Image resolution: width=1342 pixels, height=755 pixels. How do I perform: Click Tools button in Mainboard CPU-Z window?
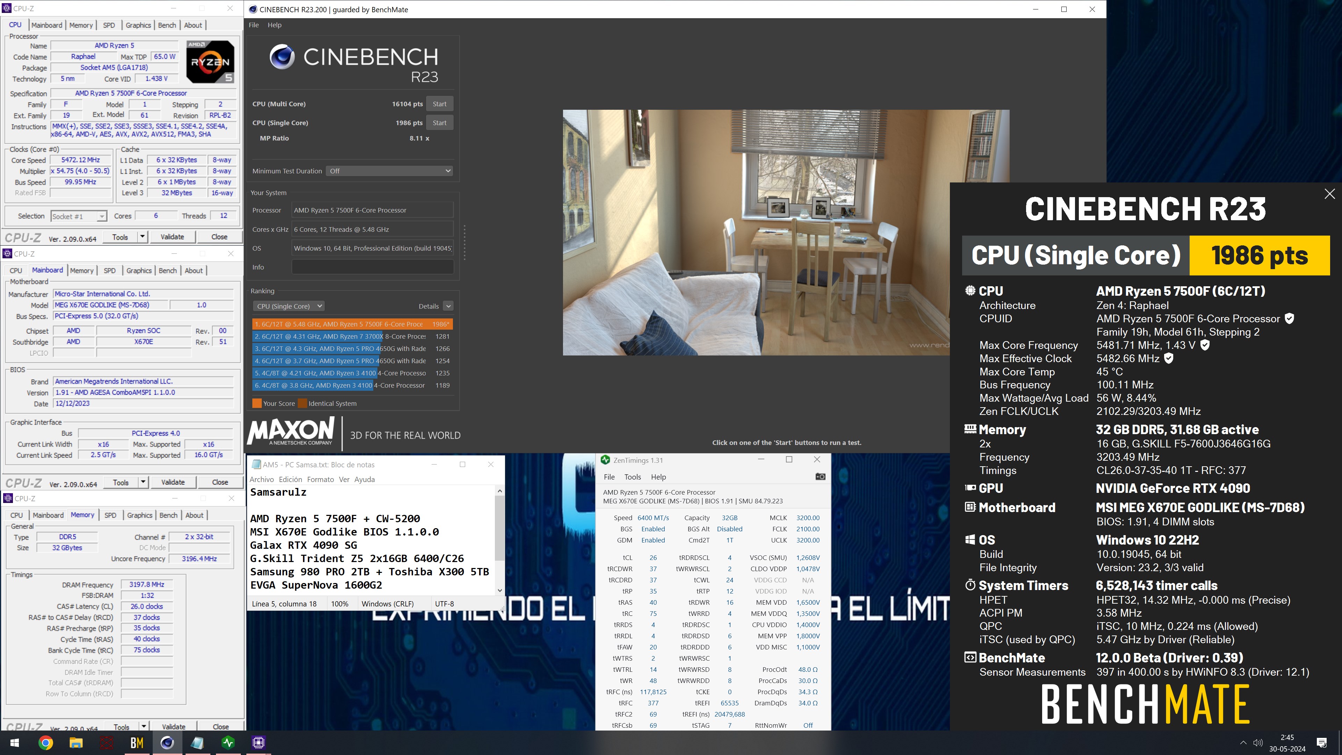[121, 482]
